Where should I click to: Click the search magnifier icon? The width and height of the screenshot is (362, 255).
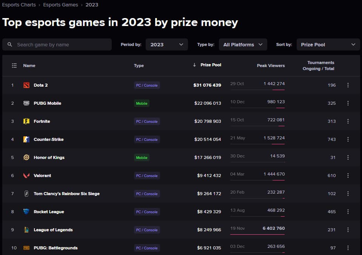tap(9, 44)
